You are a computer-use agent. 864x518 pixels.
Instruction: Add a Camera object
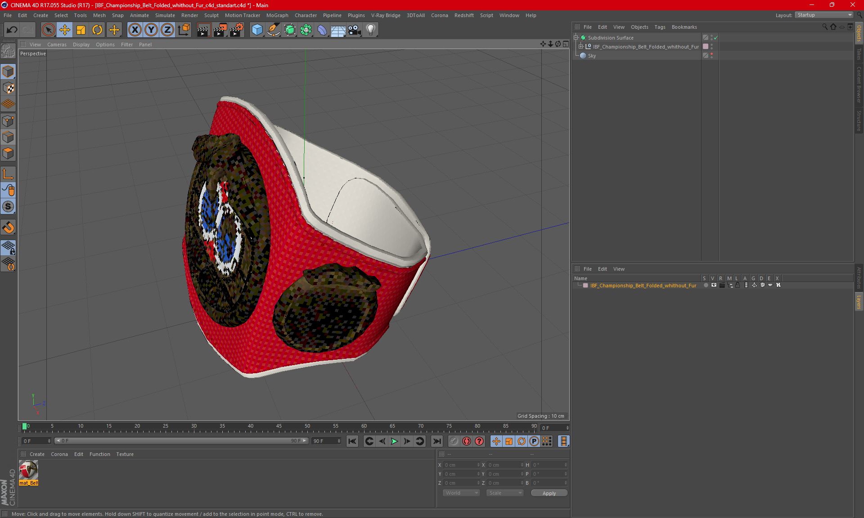pyautogui.click(x=355, y=30)
